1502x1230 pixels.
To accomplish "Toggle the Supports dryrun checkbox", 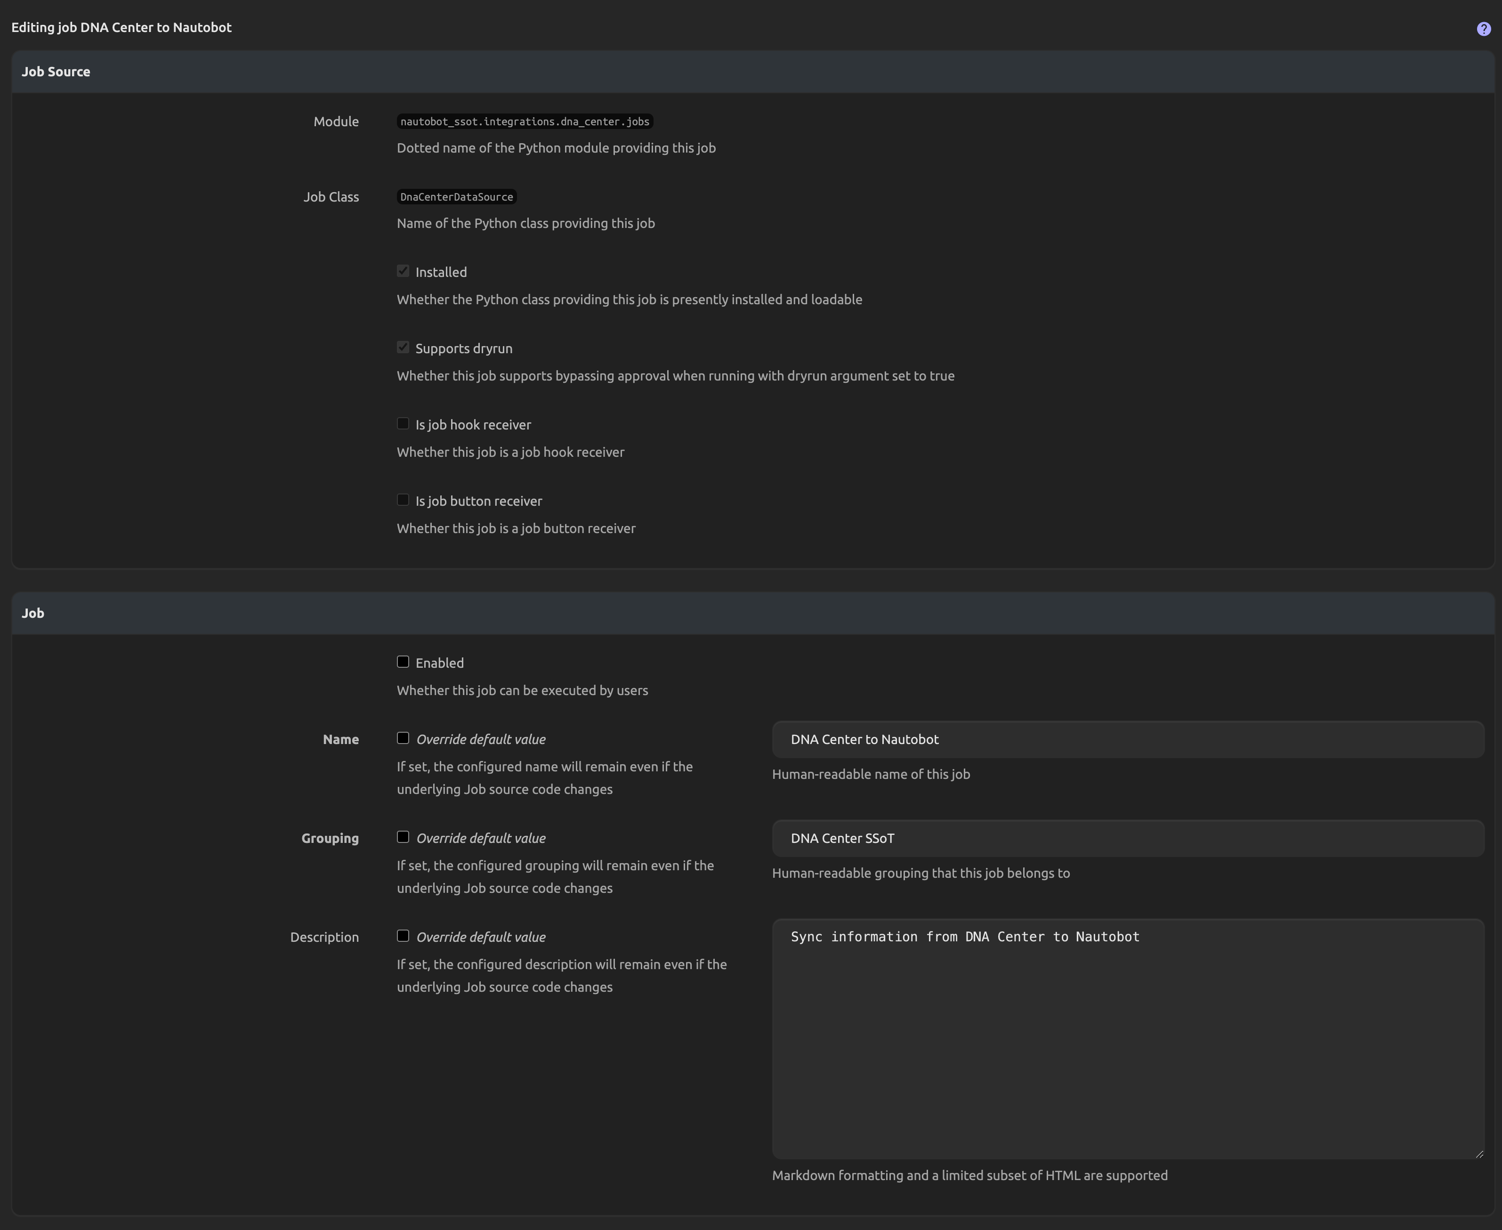I will coord(403,347).
